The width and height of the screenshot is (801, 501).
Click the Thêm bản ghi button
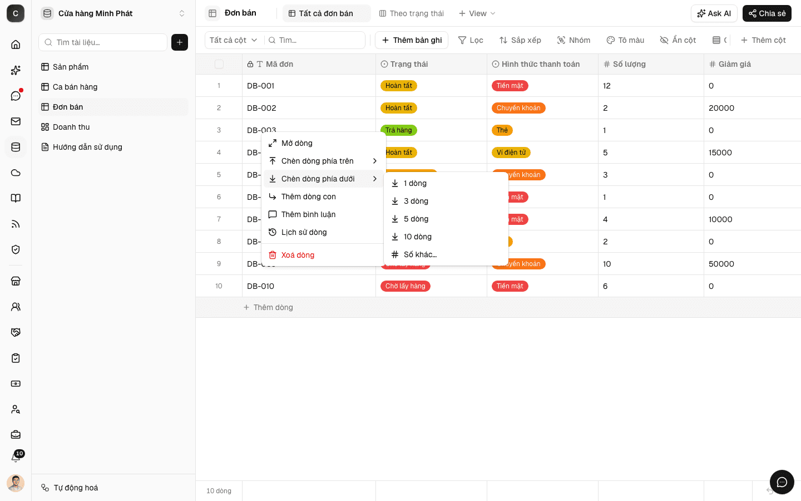coord(412,40)
